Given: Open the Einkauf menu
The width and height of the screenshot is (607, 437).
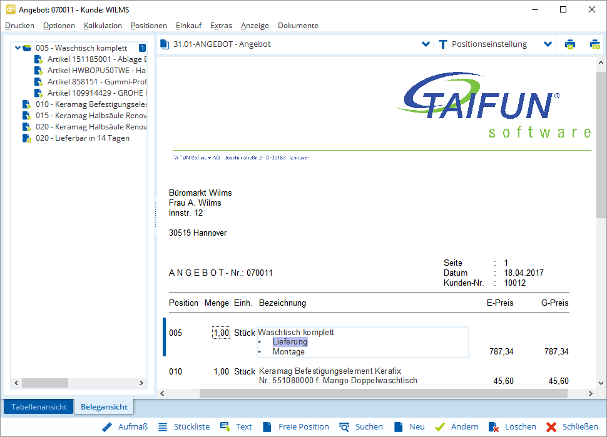Looking at the screenshot, I should click(188, 26).
